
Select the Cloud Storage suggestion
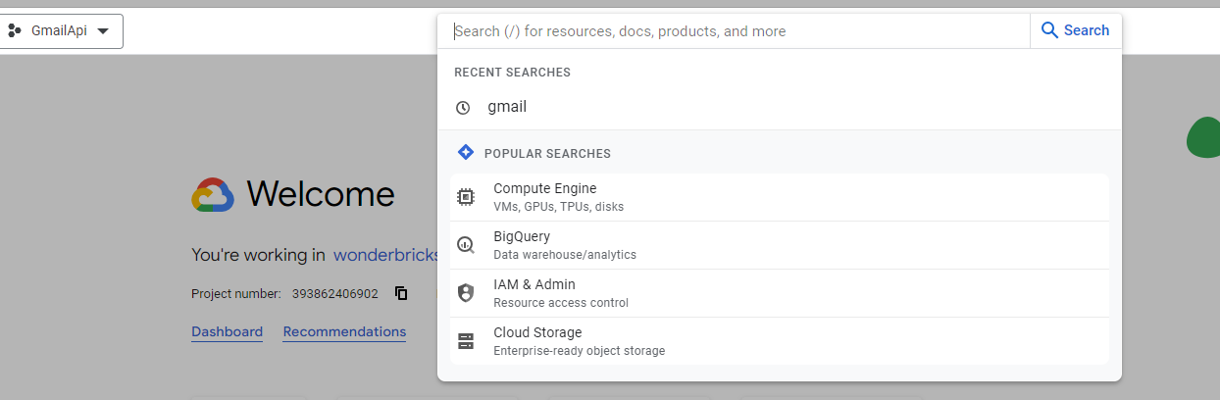780,341
